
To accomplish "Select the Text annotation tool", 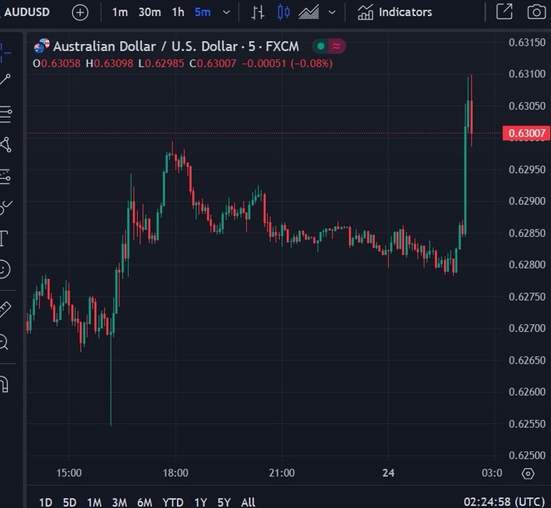I will [4, 238].
